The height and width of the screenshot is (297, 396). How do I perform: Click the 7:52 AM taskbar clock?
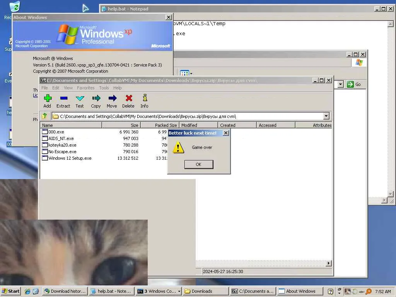383,292
